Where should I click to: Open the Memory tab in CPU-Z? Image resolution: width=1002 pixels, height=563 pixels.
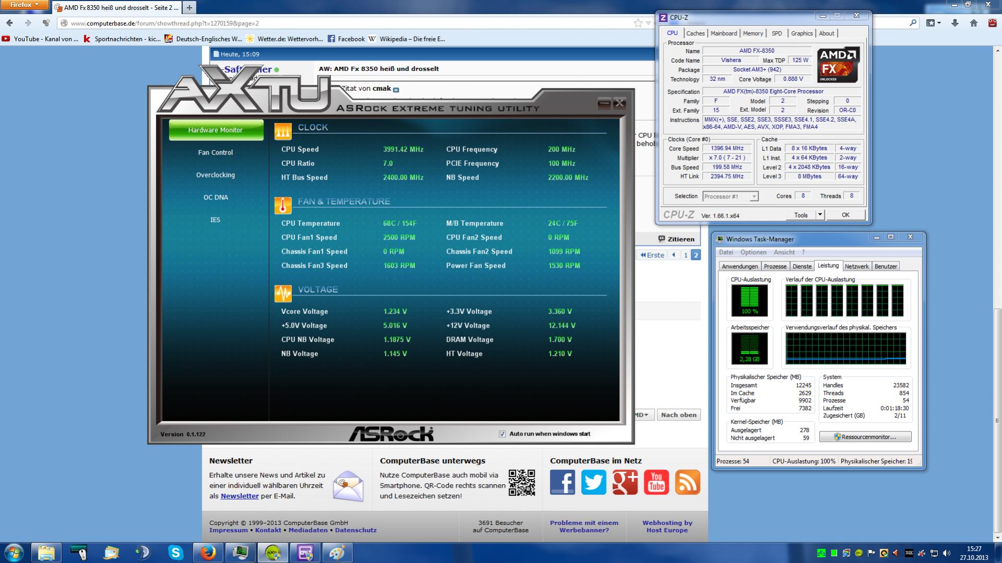pos(753,33)
